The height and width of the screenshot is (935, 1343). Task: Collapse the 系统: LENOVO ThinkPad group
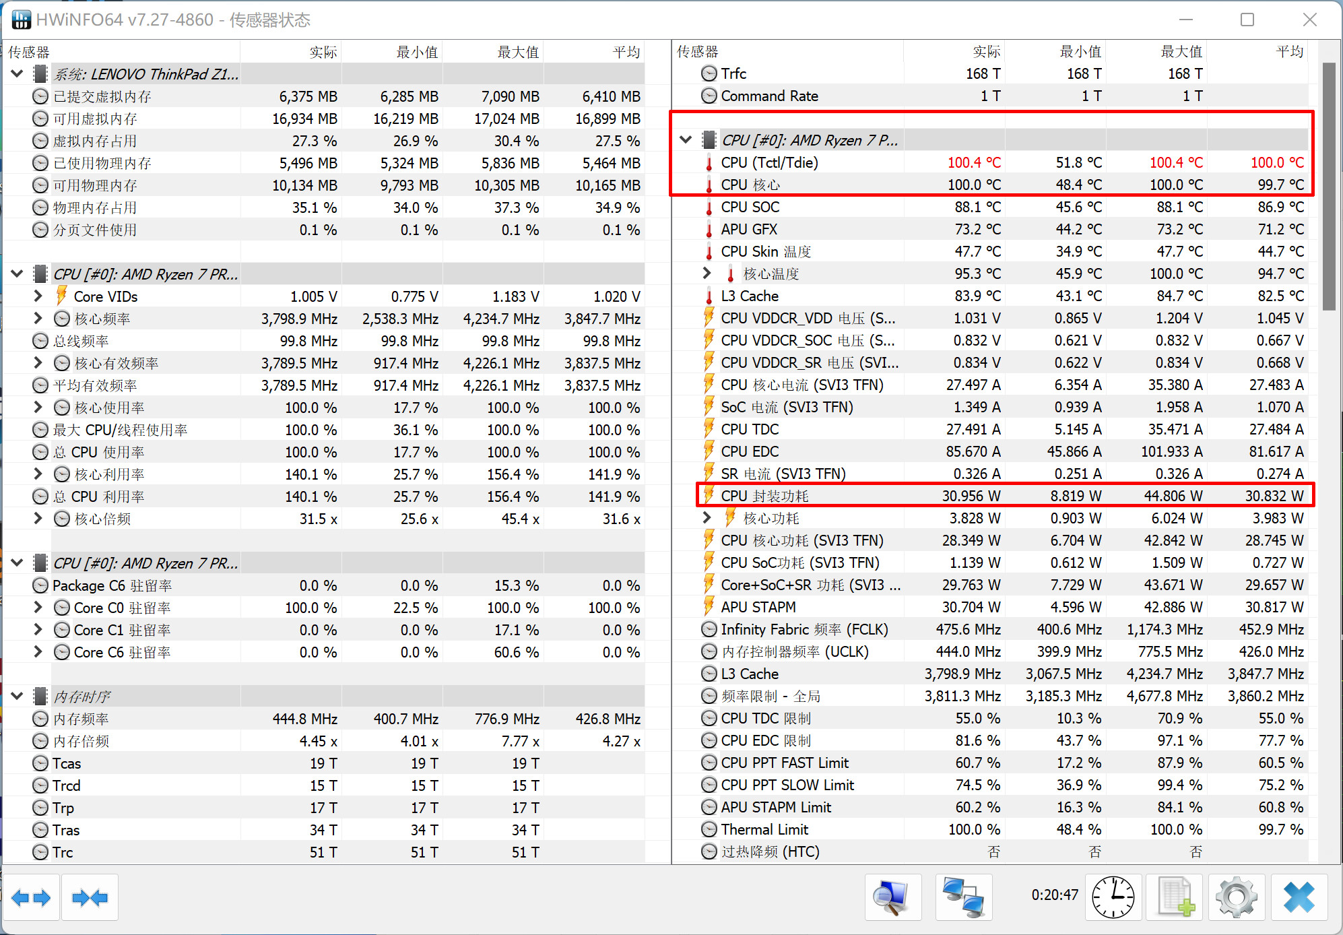(x=18, y=74)
